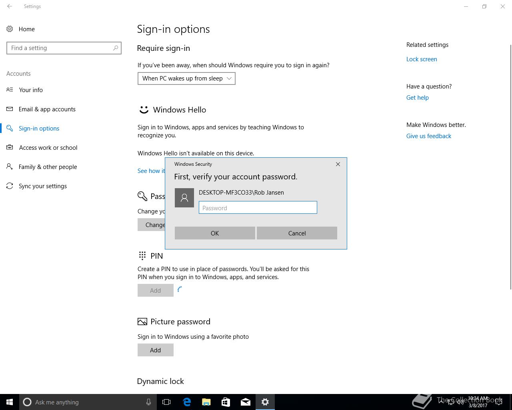Click the Settings page vertical scrollbar
The image size is (512, 410).
510,167
